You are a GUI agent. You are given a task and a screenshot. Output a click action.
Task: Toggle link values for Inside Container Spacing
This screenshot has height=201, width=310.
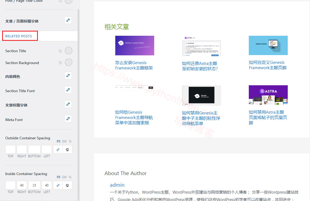(x=58, y=185)
